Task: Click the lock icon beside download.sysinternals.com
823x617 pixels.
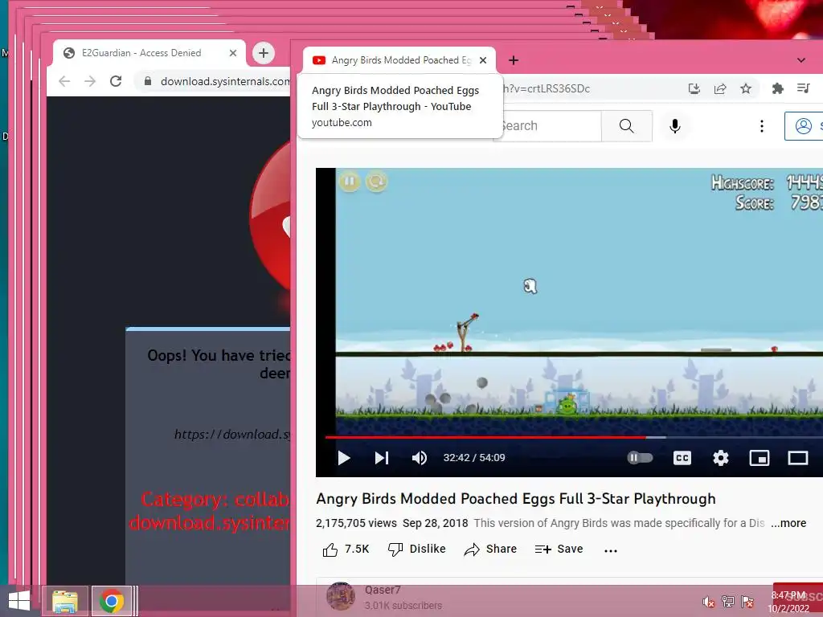Action: tap(148, 81)
